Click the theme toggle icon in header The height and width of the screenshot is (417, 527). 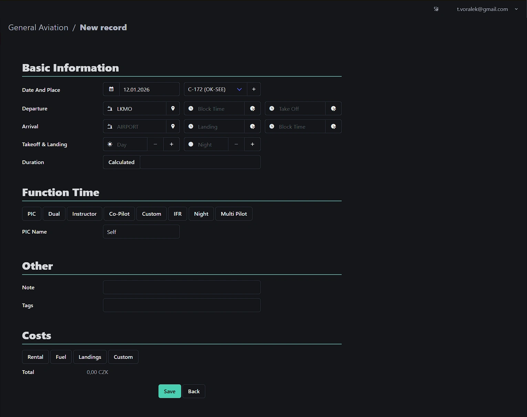click(436, 9)
